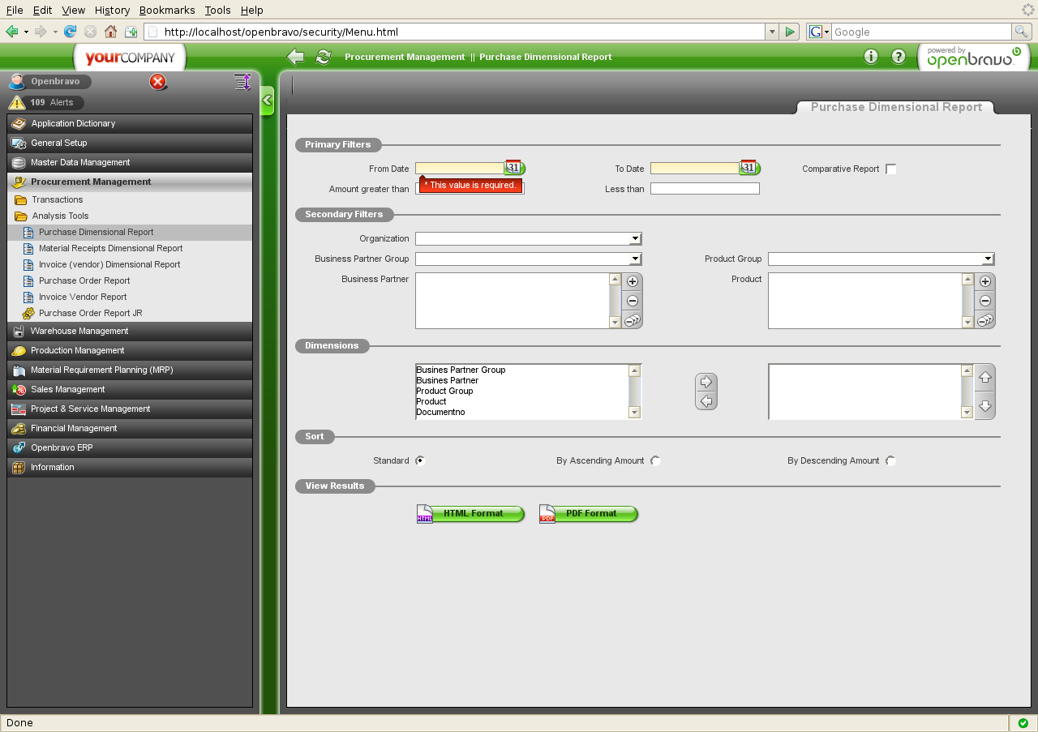1038x732 pixels.
Task: Click the red logout icon beside Openbravo user
Action: tap(158, 82)
